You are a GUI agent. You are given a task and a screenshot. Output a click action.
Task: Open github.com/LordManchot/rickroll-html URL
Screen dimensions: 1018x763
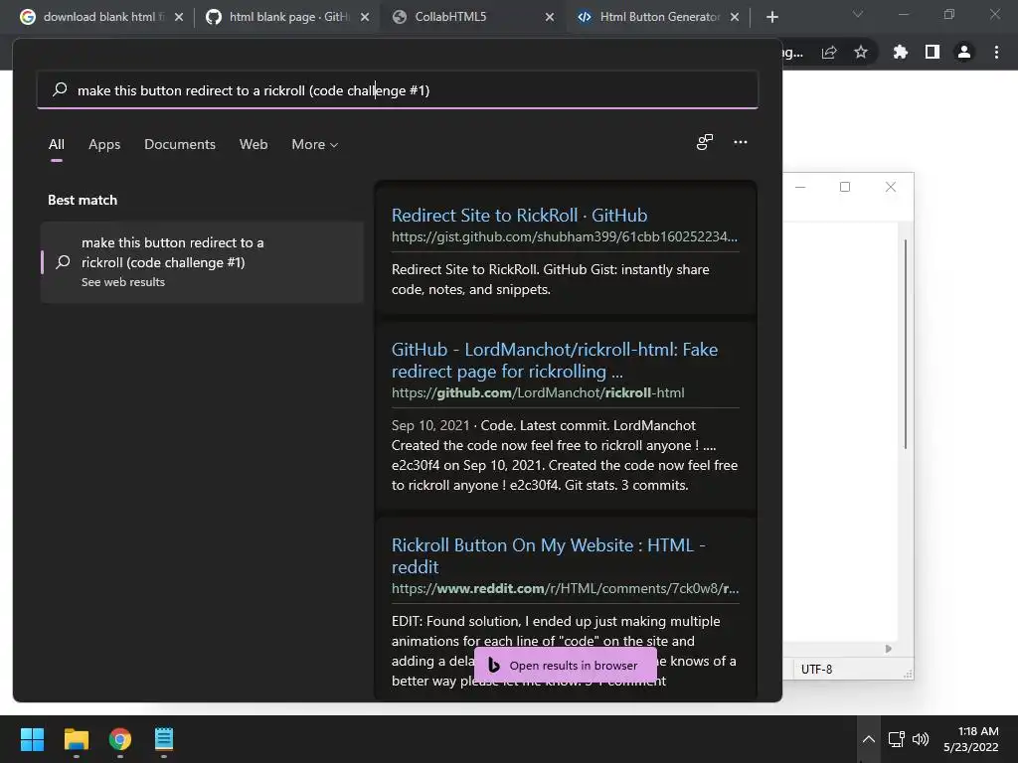pyautogui.click(x=538, y=392)
